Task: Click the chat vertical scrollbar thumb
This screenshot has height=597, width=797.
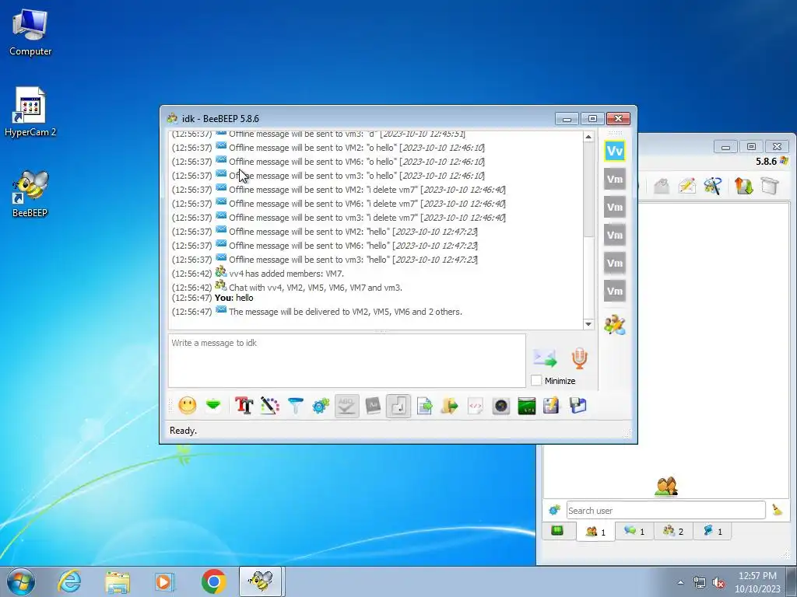Action: pyautogui.click(x=588, y=190)
